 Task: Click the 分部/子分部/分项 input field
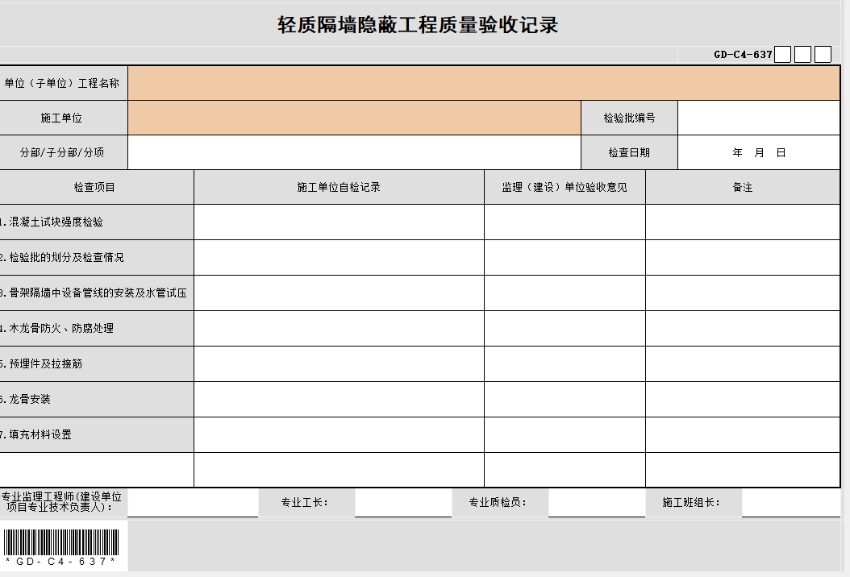click(x=355, y=152)
